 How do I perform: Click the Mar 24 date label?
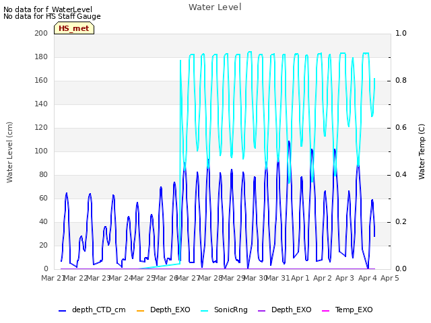pos(121,278)
